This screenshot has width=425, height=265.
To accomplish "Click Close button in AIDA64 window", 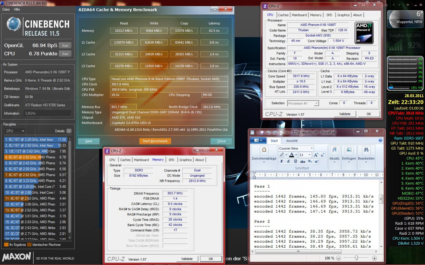I will click(221, 141).
